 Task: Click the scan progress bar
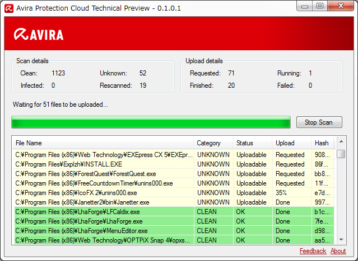[151, 122]
